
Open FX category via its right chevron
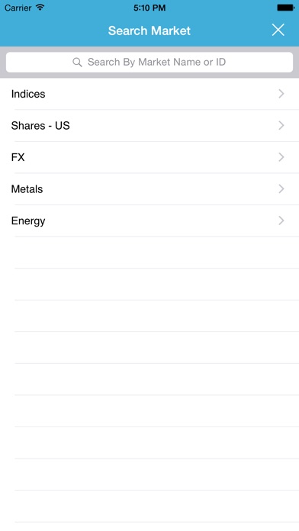(281, 157)
